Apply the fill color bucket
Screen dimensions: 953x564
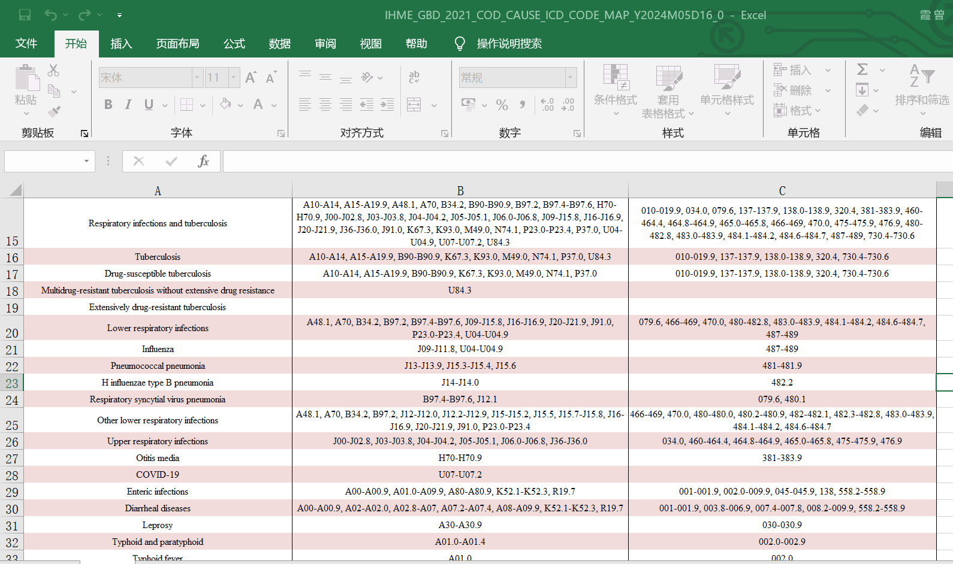click(225, 105)
